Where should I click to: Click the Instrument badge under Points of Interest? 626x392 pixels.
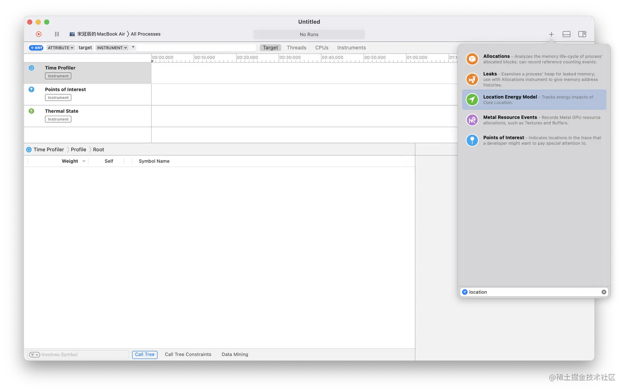click(58, 97)
